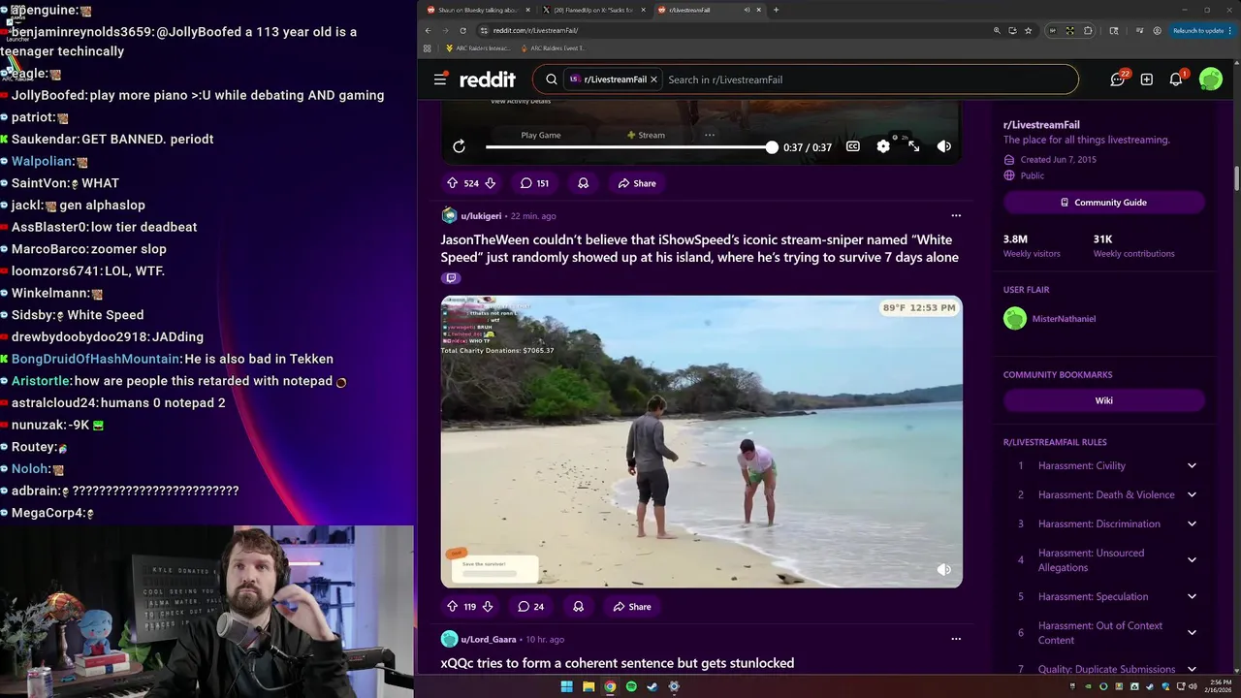This screenshot has width=1241, height=698.
Task: Unmute the beach video sound
Action: click(944, 570)
